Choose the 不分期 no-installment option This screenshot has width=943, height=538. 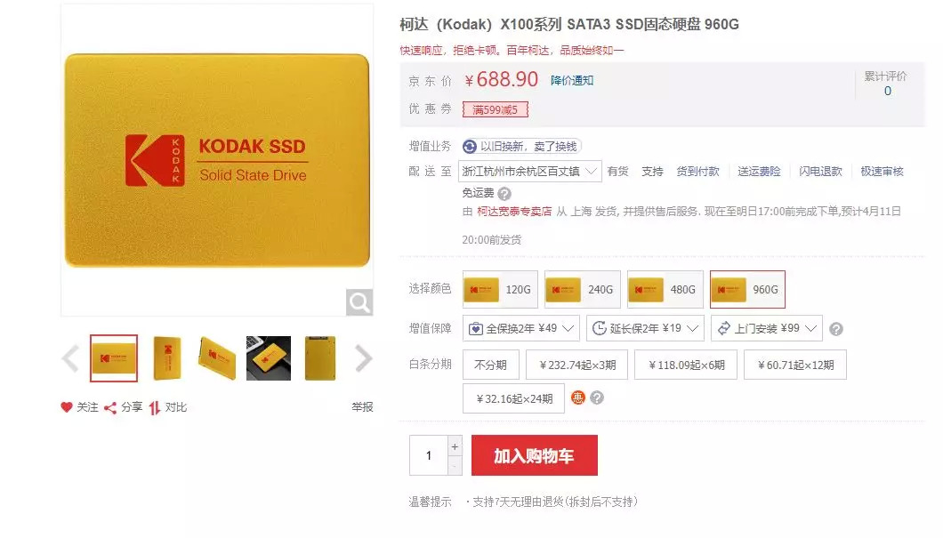pos(491,365)
